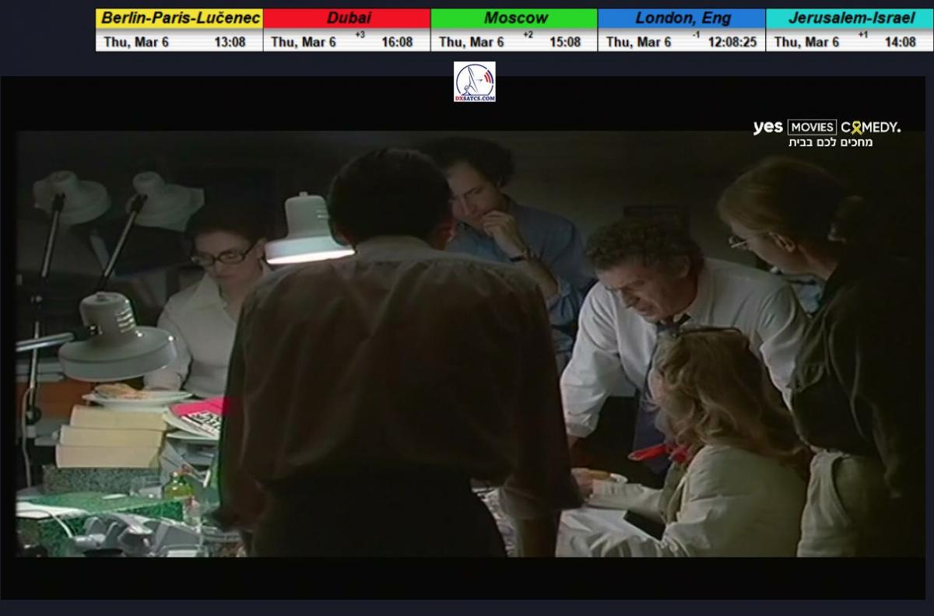Click the cyan Jerusalem-Israel header
934x616 pixels.
click(849, 18)
